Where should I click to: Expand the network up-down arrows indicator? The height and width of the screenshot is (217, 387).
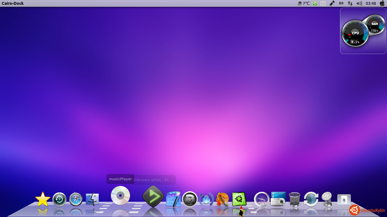(350, 3)
